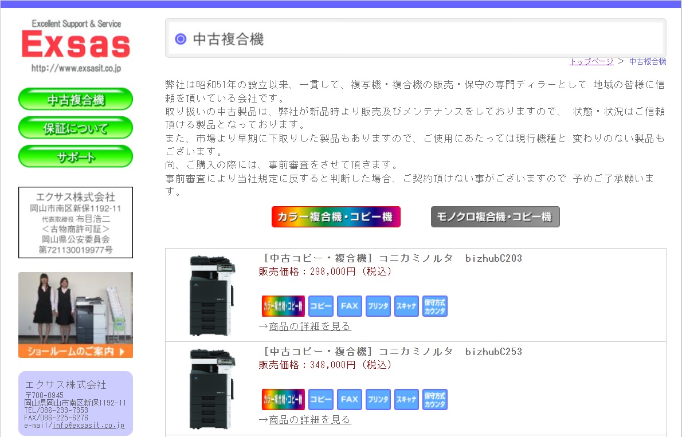The width and height of the screenshot is (682, 437).
Task: Click the bizhubC253 copier thumbnail image
Action: pos(213,389)
